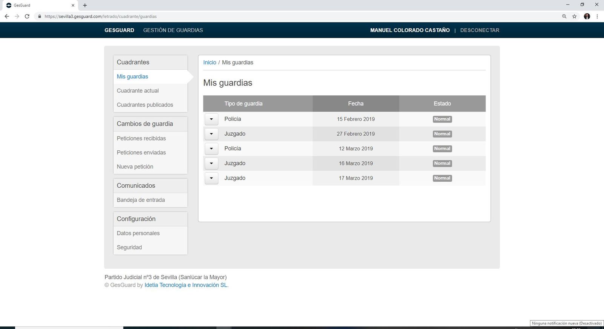Go to Nueva petición
The height and width of the screenshot is (329, 604).
pyautogui.click(x=135, y=167)
